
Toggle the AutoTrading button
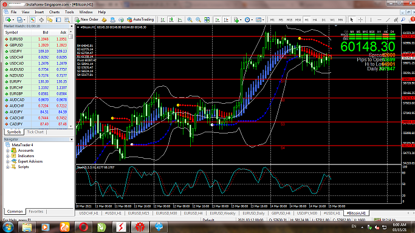[140, 19]
